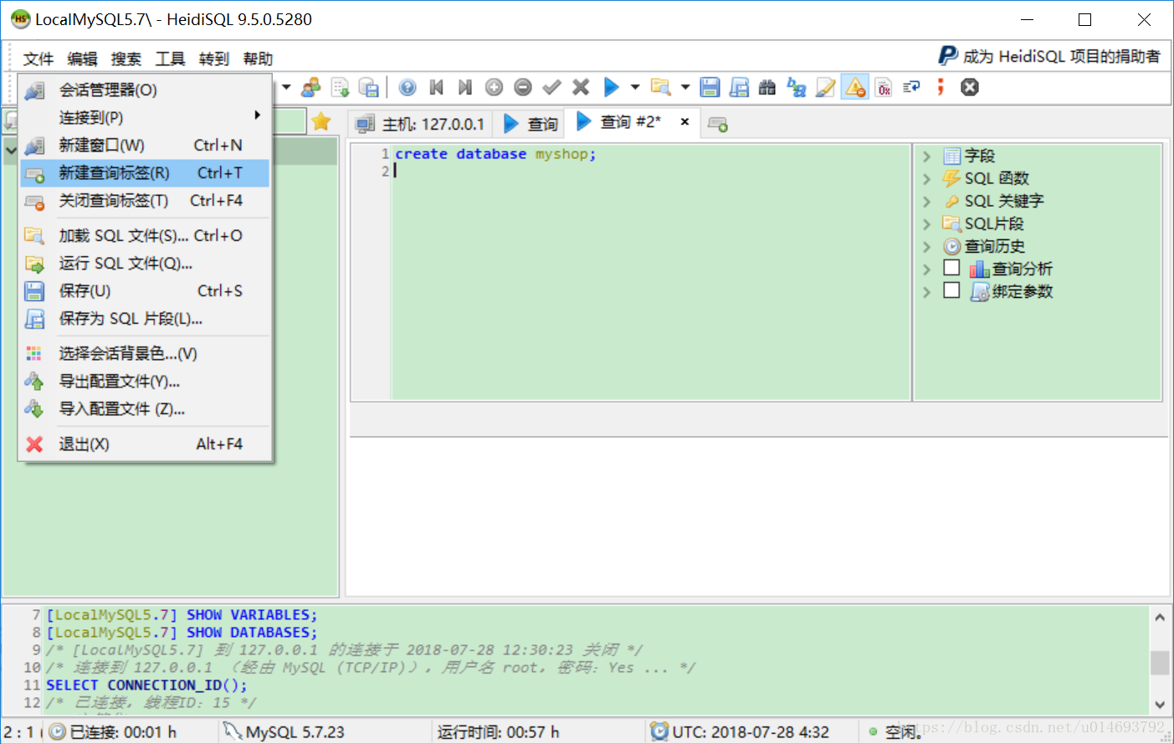Click the post changes checkmark icon

tap(551, 87)
